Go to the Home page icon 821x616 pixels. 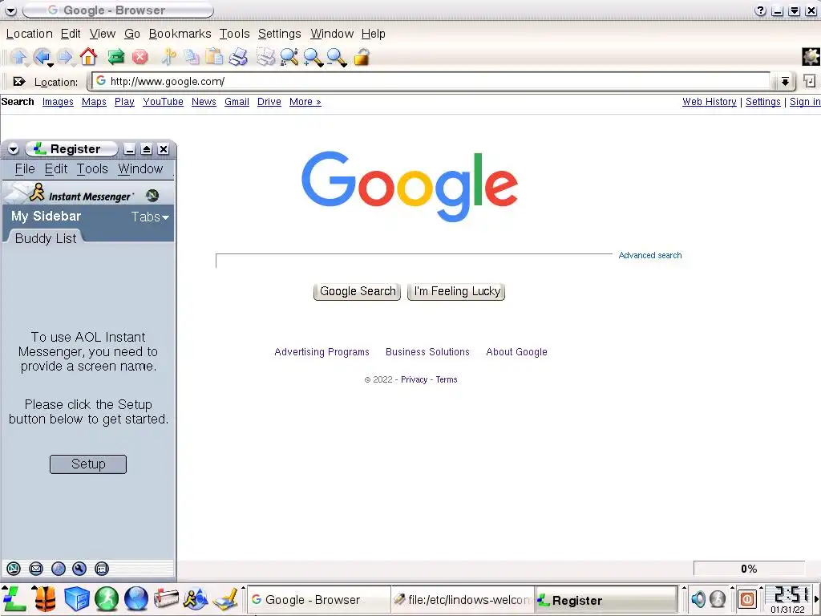point(88,57)
